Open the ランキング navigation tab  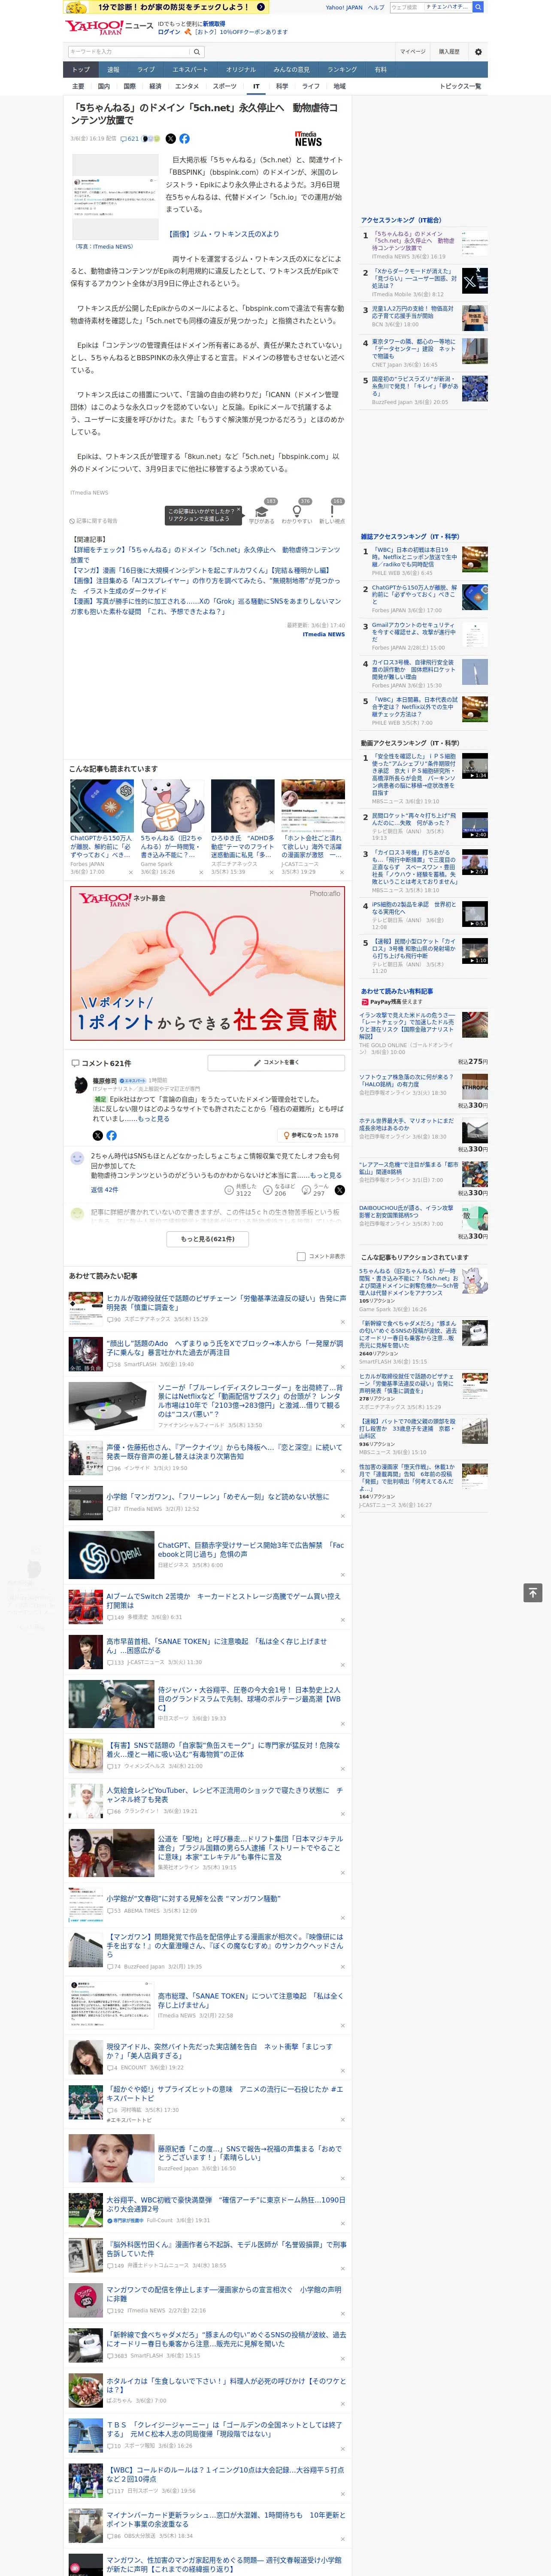coord(342,70)
